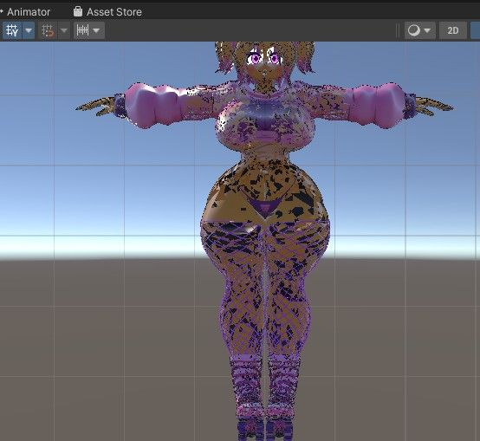Toggle grid snapping magnet icon
480x441 pixels.
48,30
